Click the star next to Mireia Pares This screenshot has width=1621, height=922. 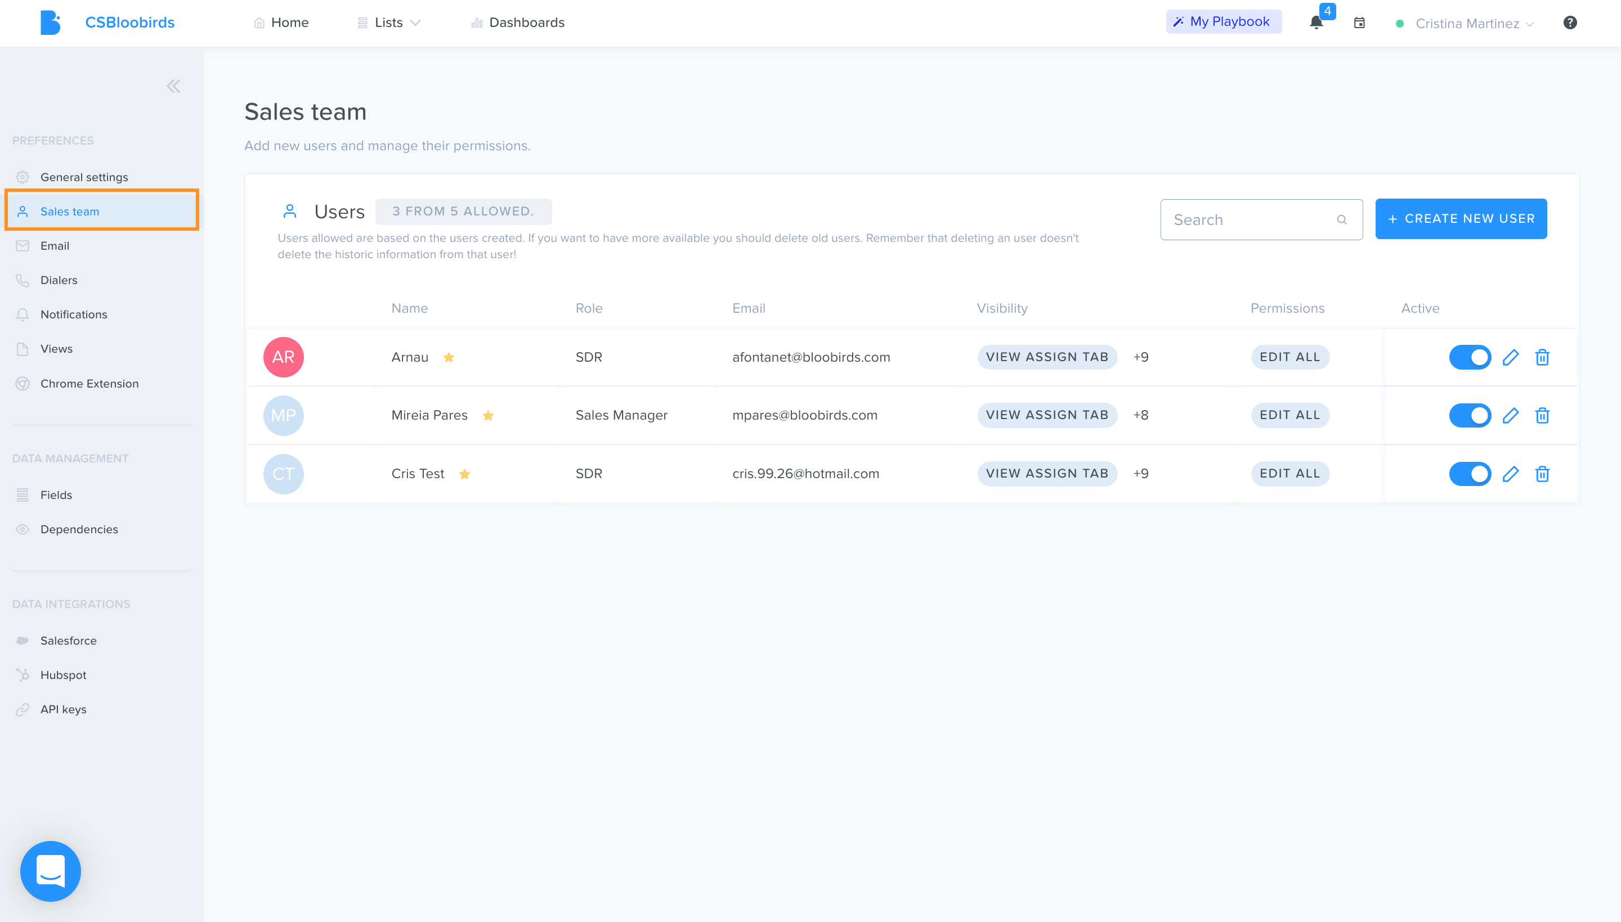[488, 415]
